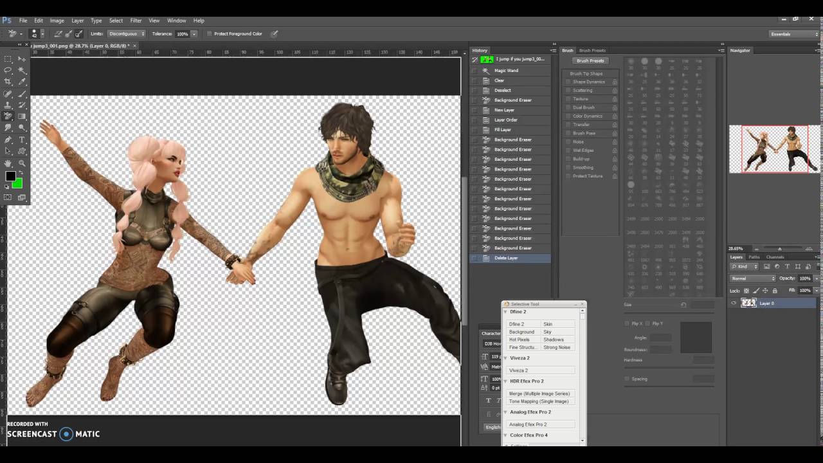Click the Skin button in Dfine 2
823x463 pixels.
(558, 324)
